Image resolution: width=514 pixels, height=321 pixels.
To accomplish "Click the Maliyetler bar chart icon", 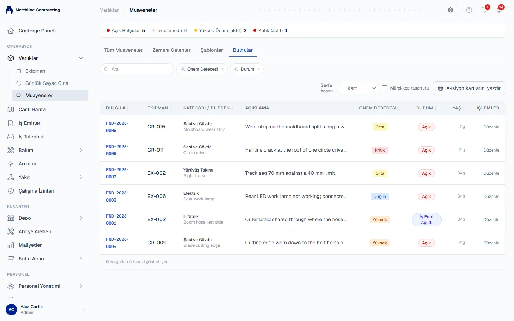I will point(11,245).
